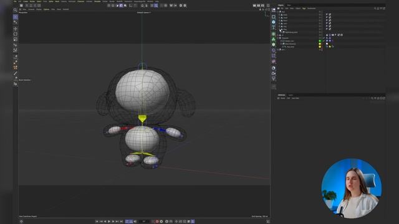Image resolution: width=399 pixels, height=224 pixels.
Task: Click the yellow neck controller in viewport
Action: pyautogui.click(x=142, y=119)
